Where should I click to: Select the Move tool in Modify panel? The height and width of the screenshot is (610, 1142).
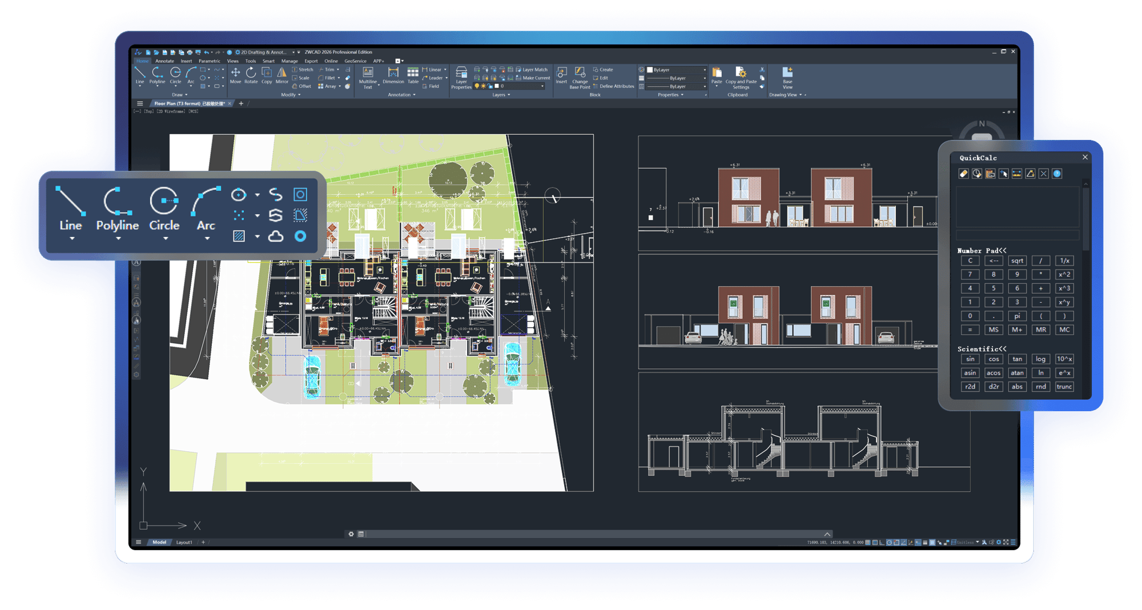click(x=235, y=74)
